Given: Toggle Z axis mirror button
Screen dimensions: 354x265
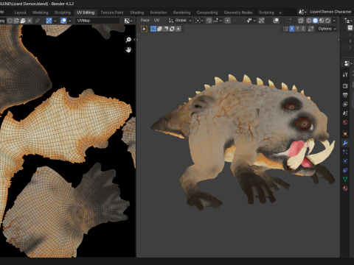Looking at the screenshot, I should tap(303, 29).
